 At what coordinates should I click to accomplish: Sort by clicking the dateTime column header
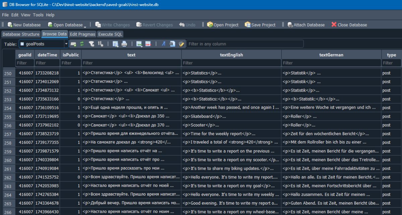[47, 55]
